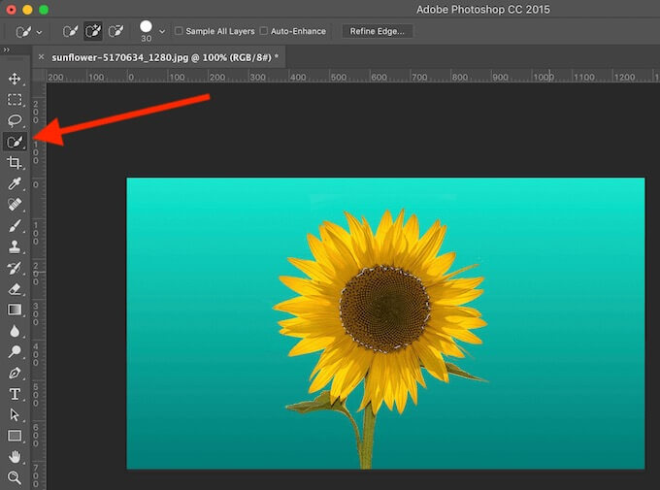The image size is (660, 490).
Task: Select the Rectangular Marquee tool
Action: [x=15, y=100]
